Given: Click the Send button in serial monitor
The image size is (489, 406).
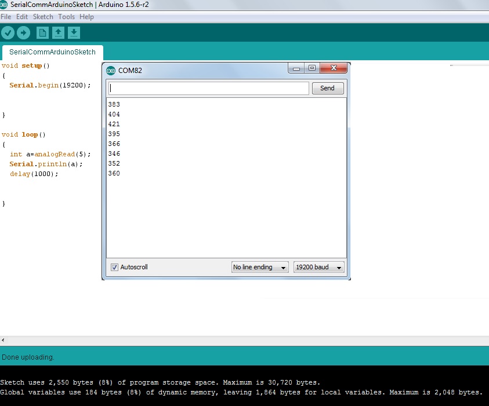Looking at the screenshot, I should [x=328, y=88].
